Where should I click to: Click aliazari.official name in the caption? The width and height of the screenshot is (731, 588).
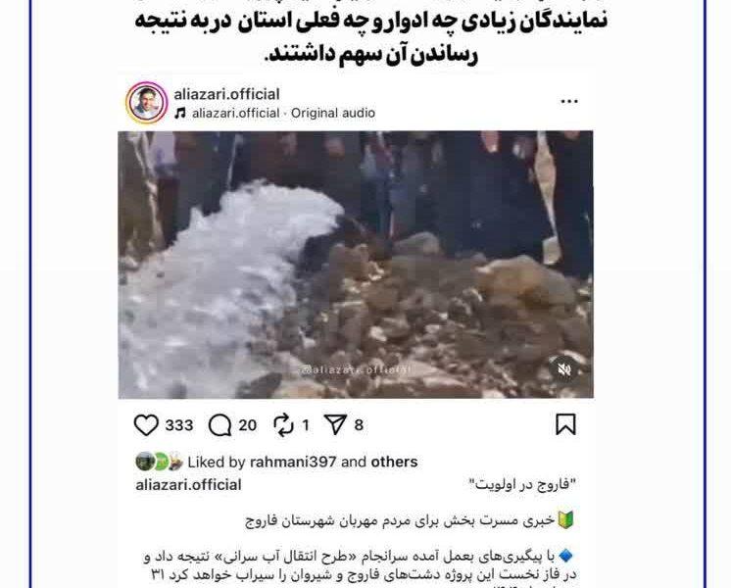[188, 485]
